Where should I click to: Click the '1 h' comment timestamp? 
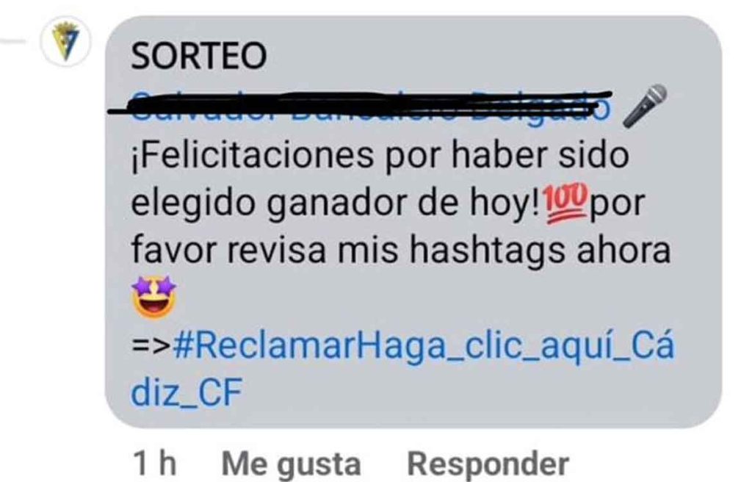(154, 464)
